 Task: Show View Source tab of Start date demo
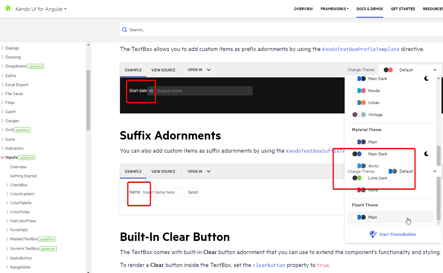[x=163, y=70]
